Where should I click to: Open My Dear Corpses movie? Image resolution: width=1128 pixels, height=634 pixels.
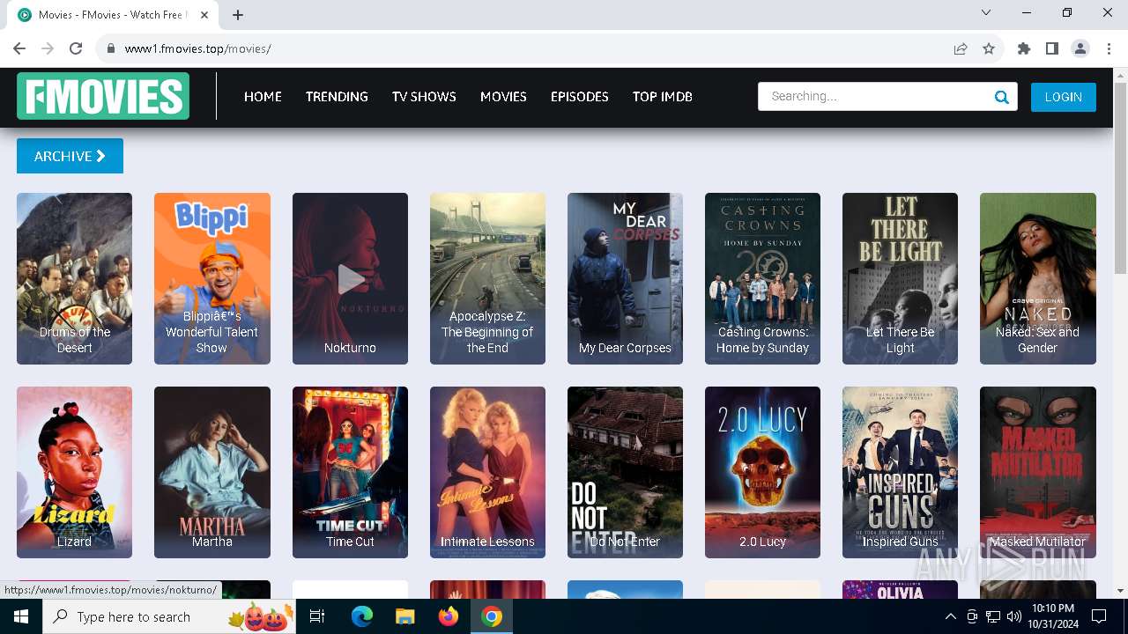625,278
